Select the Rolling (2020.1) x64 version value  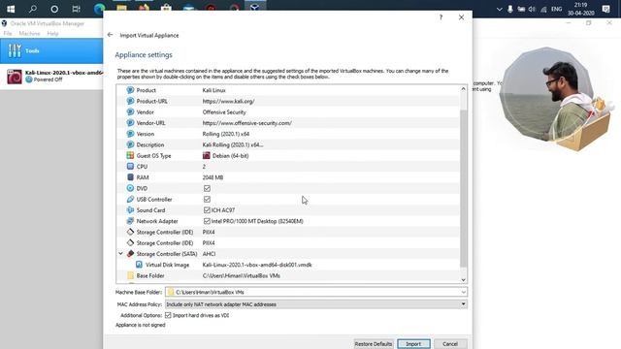point(226,134)
